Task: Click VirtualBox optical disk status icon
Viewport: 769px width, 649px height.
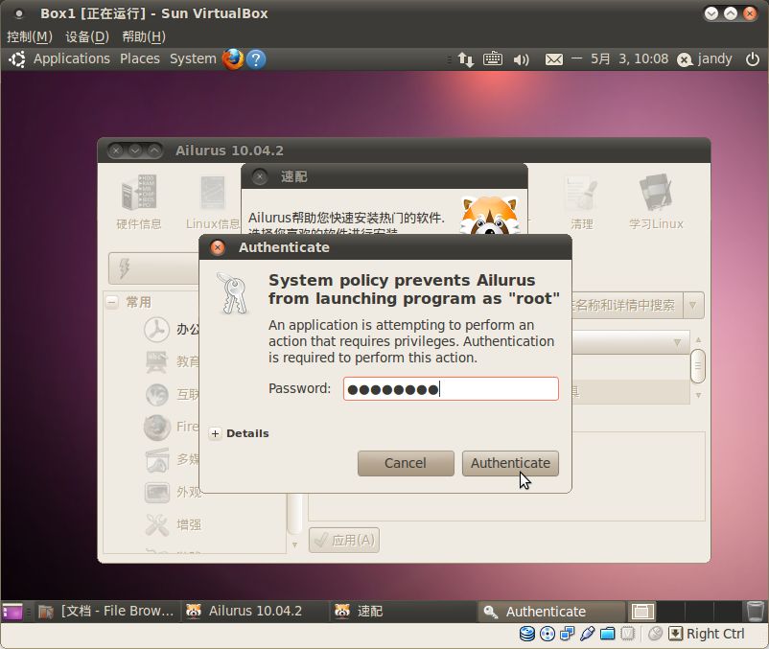Action: click(x=547, y=634)
